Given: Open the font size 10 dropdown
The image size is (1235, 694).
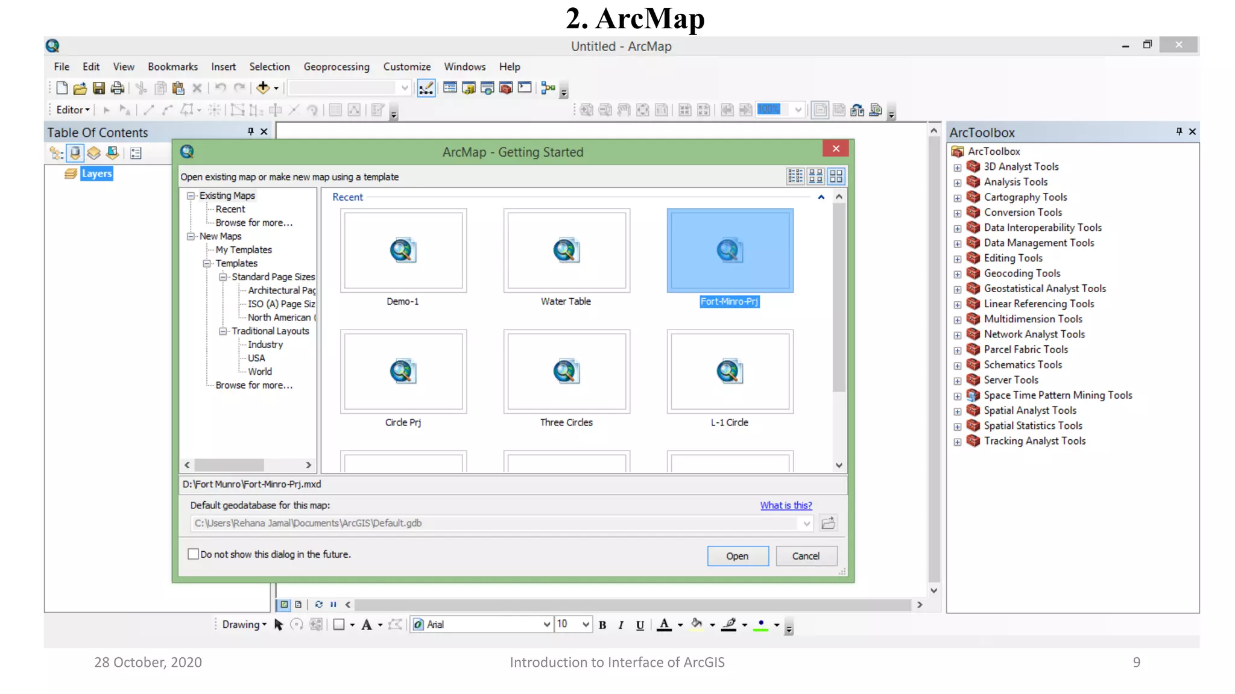Looking at the screenshot, I should click(x=586, y=625).
